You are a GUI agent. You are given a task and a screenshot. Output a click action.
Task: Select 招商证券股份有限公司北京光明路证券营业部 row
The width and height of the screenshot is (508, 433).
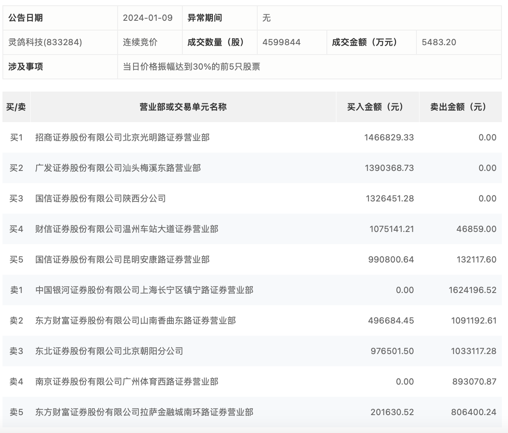point(252,138)
